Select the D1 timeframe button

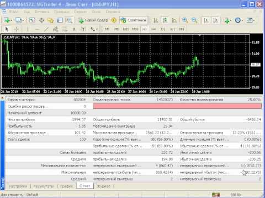pos(163,29)
